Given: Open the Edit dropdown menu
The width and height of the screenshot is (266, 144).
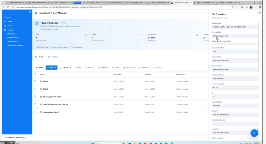Looking at the screenshot, I should click(89, 68).
